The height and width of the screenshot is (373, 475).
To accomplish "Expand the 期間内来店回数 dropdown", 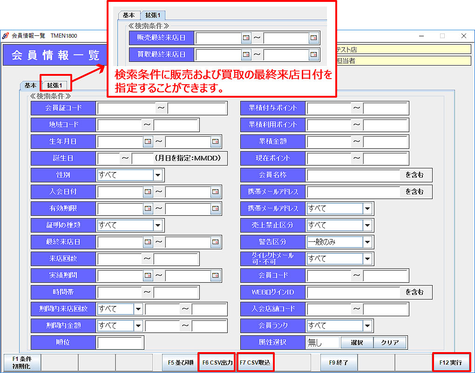I will click(138, 309).
